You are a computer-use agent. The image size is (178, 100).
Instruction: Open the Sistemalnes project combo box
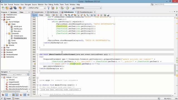pyautogui.click(x=88, y=8)
